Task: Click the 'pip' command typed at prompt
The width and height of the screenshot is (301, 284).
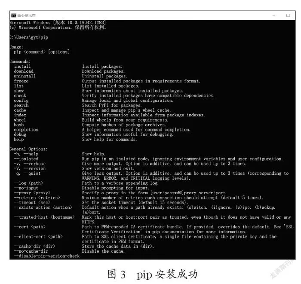Action: point(44,37)
